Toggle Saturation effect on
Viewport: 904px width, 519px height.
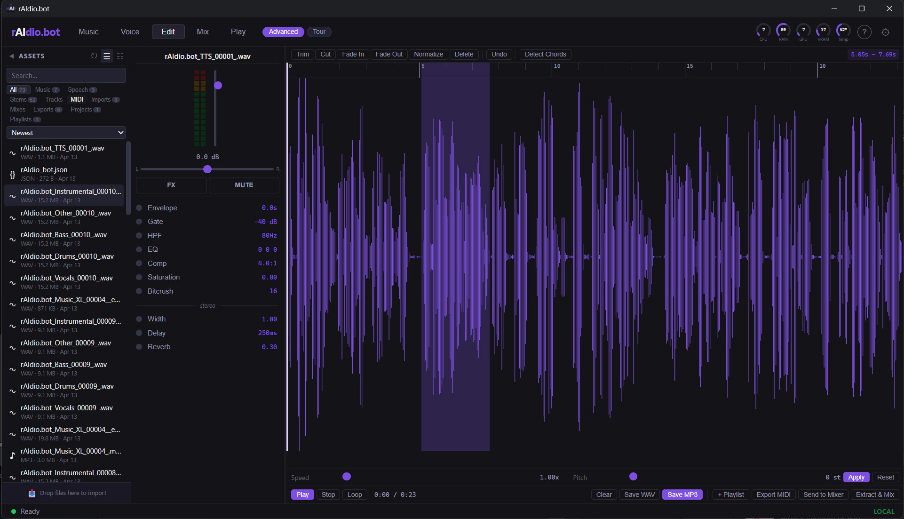(x=139, y=277)
